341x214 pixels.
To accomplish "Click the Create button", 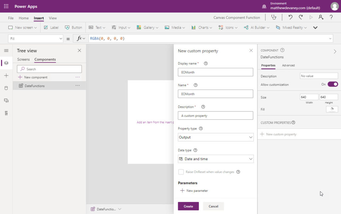I will tap(188, 206).
